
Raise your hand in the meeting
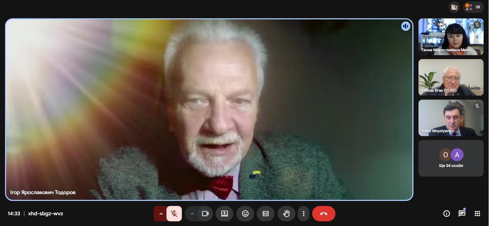286,213
